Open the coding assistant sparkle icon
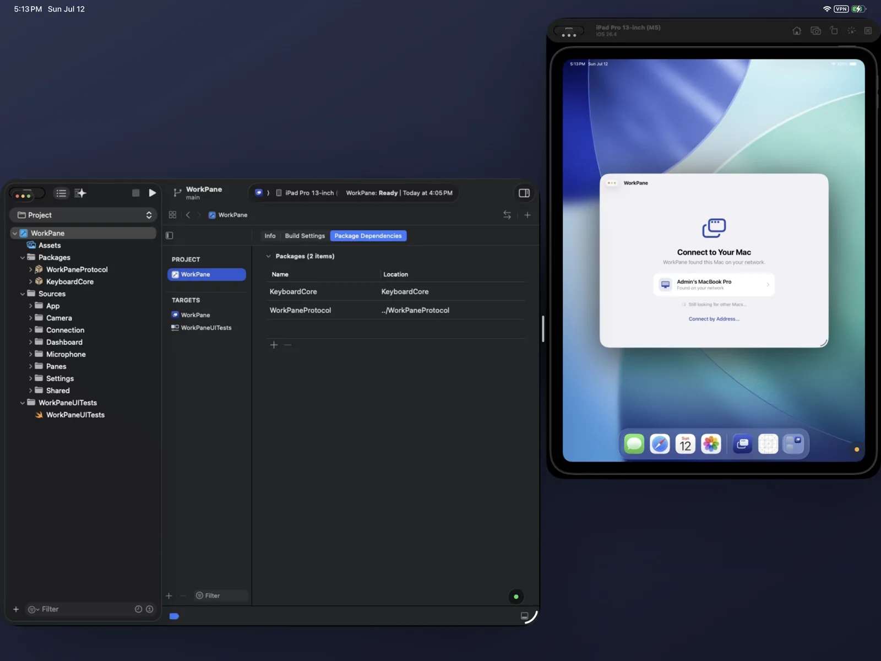Image resolution: width=881 pixels, height=661 pixels. (80, 193)
